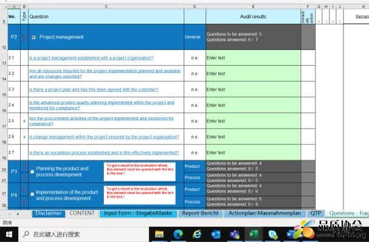Open question 2.6 change management link
The height and width of the screenshot is (242, 369).
[x=104, y=137]
